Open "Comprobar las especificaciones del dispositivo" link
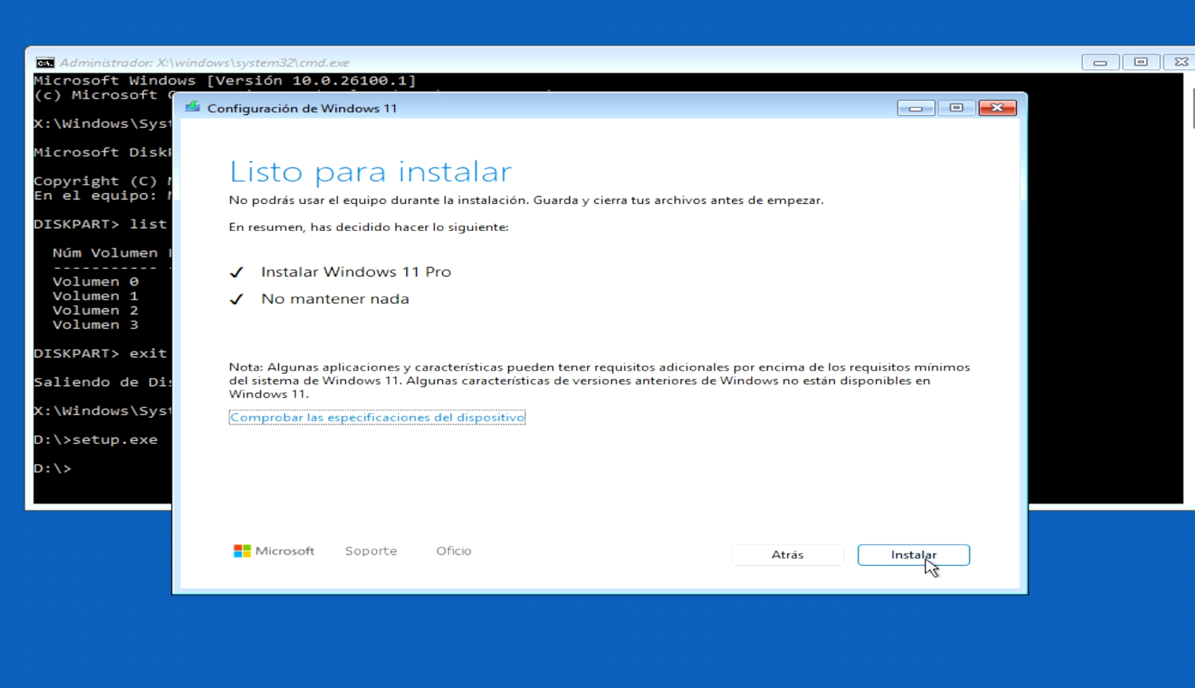 point(377,417)
